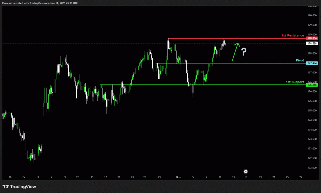This screenshot has width=321, height=193.
Task: Click the 172.000 price scale label
Action: tap(312, 168)
